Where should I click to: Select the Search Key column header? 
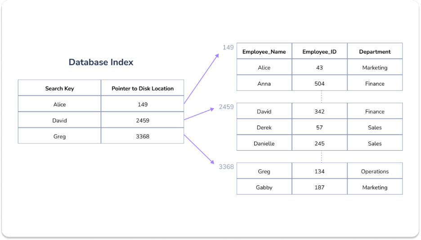pyautogui.click(x=59, y=88)
